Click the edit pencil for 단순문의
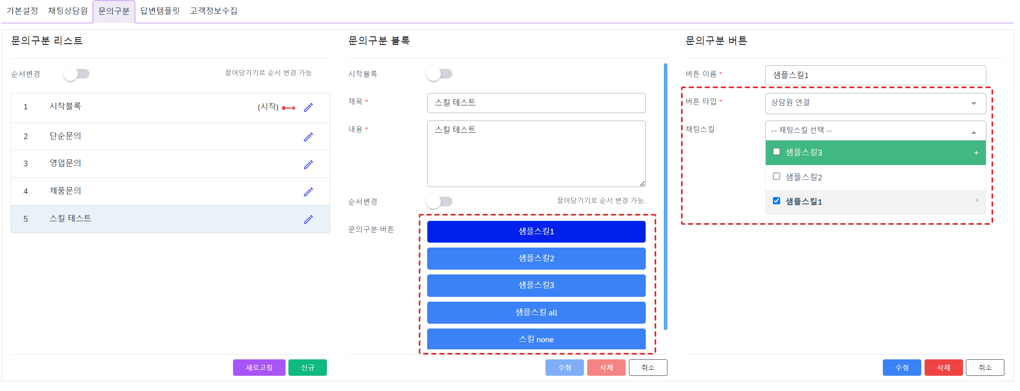Screen dimensions: 1020x391 [308, 137]
